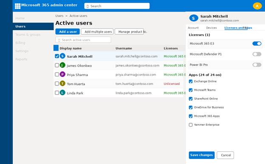Click the name Linda Park

(75, 93)
